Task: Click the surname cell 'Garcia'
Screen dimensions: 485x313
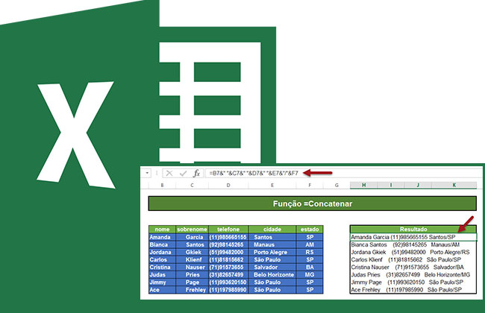Action: pos(192,237)
